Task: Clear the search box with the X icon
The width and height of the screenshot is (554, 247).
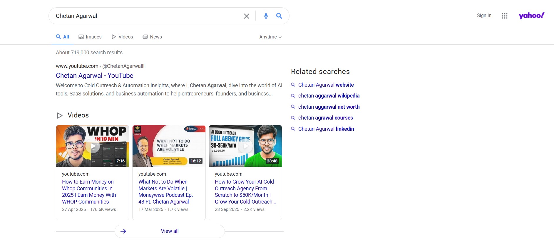Action: tap(247, 16)
